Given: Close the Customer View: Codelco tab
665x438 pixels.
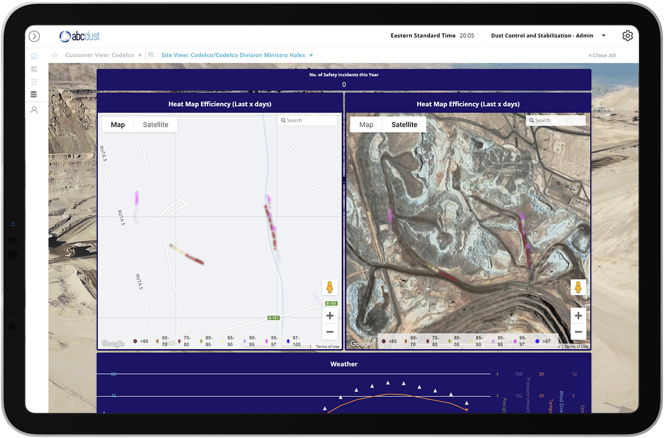Looking at the screenshot, I should click(x=140, y=55).
